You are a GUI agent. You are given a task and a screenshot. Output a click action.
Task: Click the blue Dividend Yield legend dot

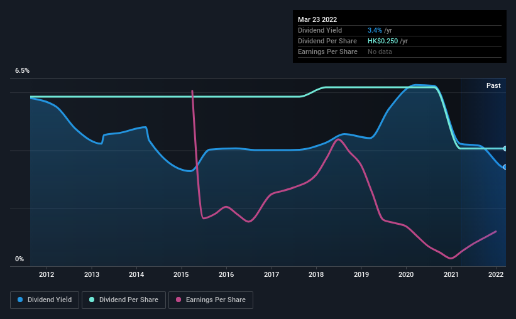tap(21, 300)
